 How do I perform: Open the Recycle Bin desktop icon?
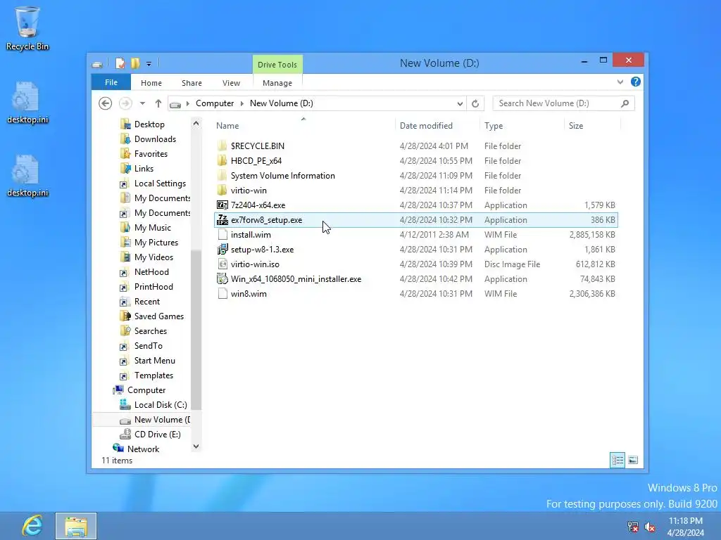pos(27,28)
